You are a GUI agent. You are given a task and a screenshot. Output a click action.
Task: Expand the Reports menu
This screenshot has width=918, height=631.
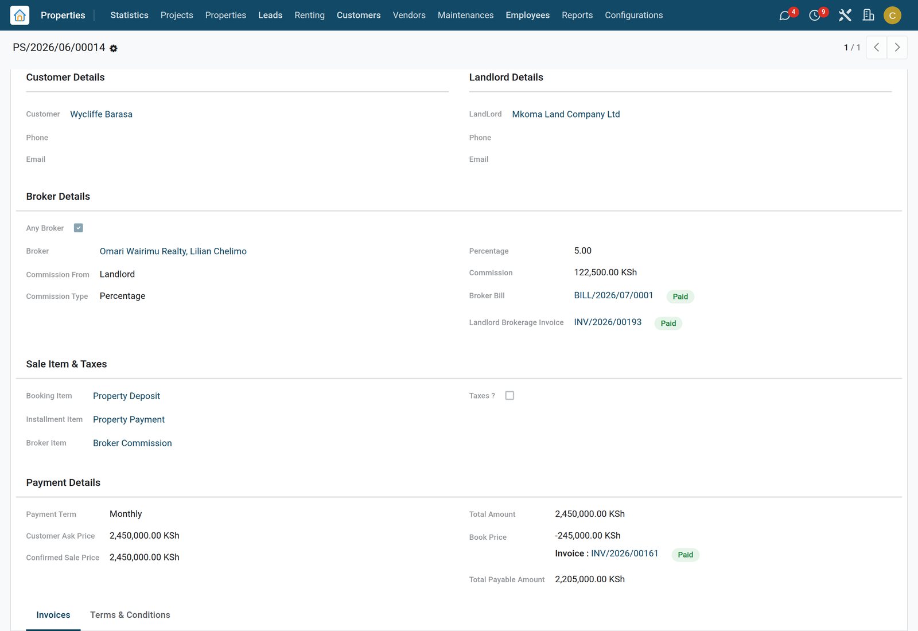click(x=577, y=15)
